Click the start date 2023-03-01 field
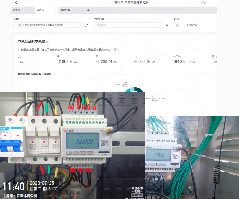Viewport: 239px width, 199px height. [193, 25]
